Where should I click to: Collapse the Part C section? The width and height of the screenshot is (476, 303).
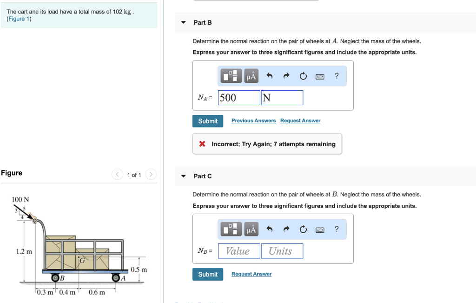coord(182,175)
